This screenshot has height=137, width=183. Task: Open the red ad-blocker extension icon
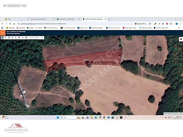coord(167,24)
